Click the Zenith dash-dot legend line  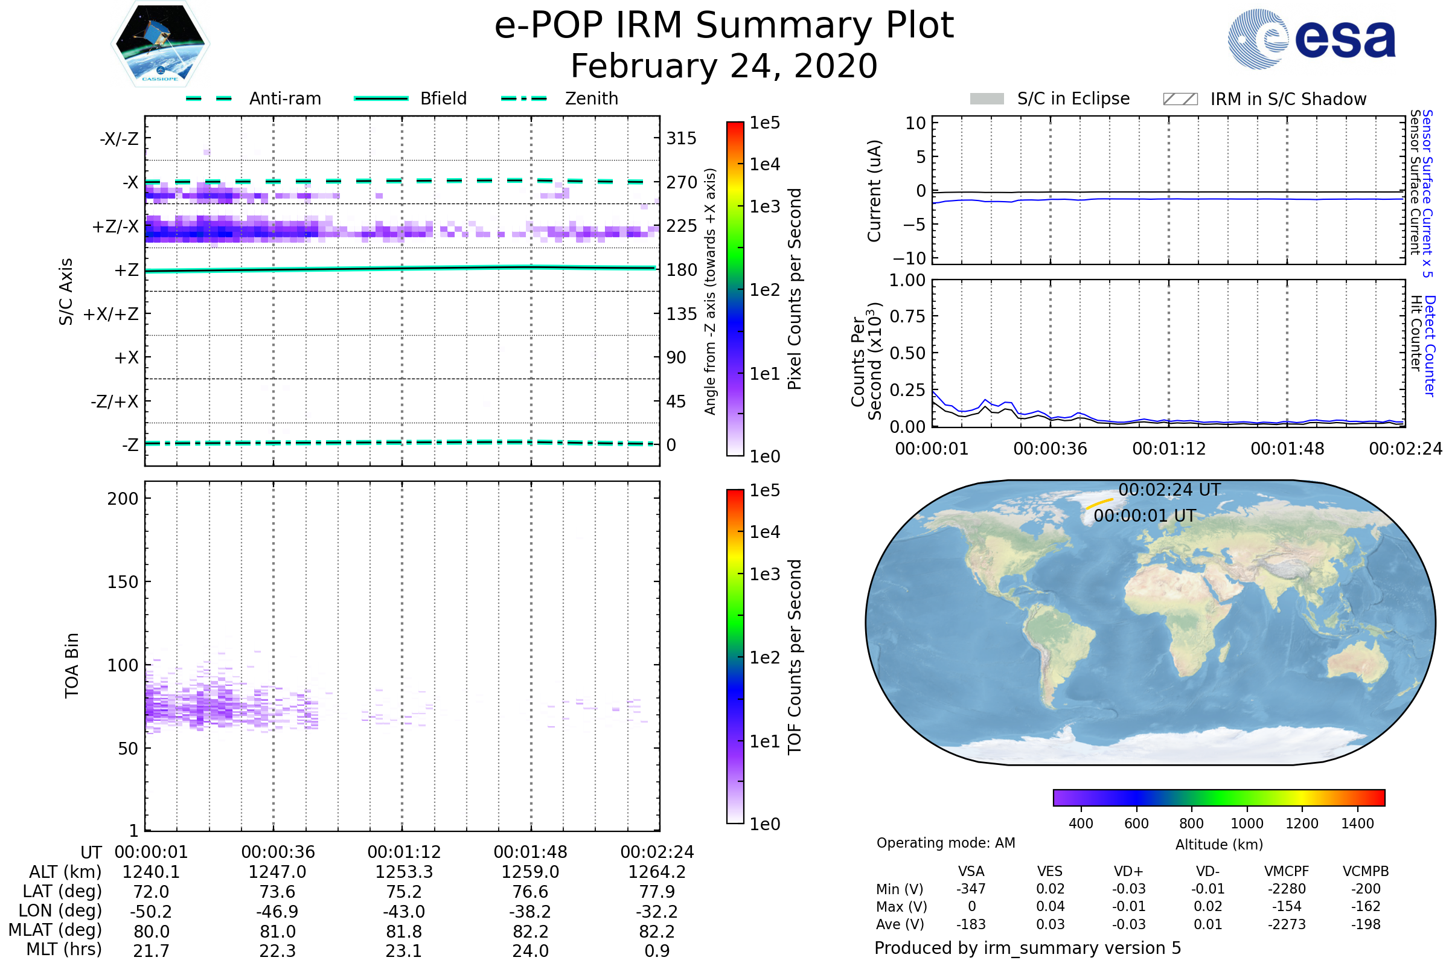[523, 98]
